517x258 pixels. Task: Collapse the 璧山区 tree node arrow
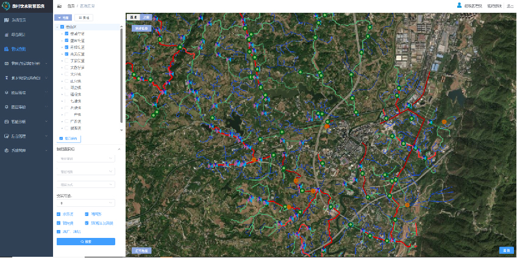pyautogui.click(x=57, y=27)
